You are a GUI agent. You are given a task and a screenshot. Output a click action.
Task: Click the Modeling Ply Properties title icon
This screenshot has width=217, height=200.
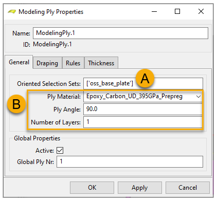(x=12, y=12)
